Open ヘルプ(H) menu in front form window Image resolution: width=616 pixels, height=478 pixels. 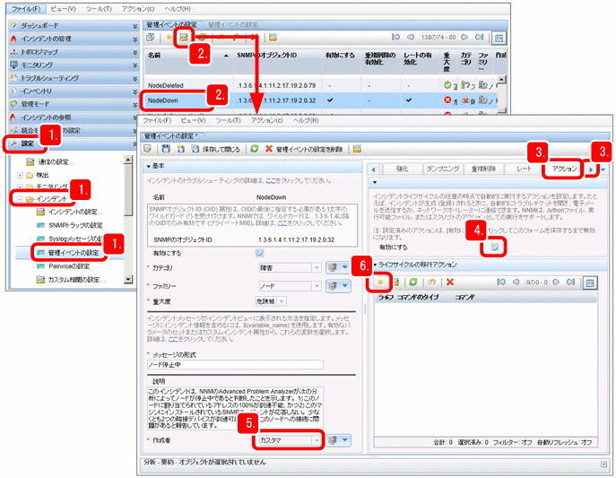coord(306,120)
